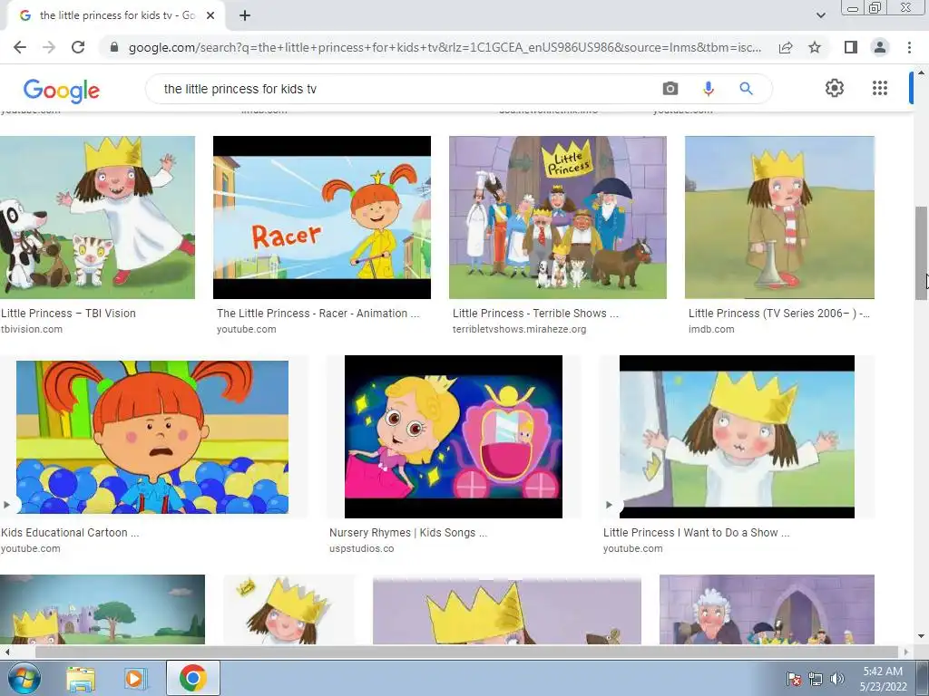Image resolution: width=929 pixels, height=696 pixels.
Task: Toggle the browser side panel
Action: [851, 47]
